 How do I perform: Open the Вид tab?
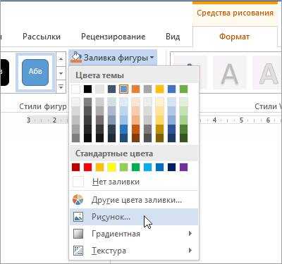point(173,37)
